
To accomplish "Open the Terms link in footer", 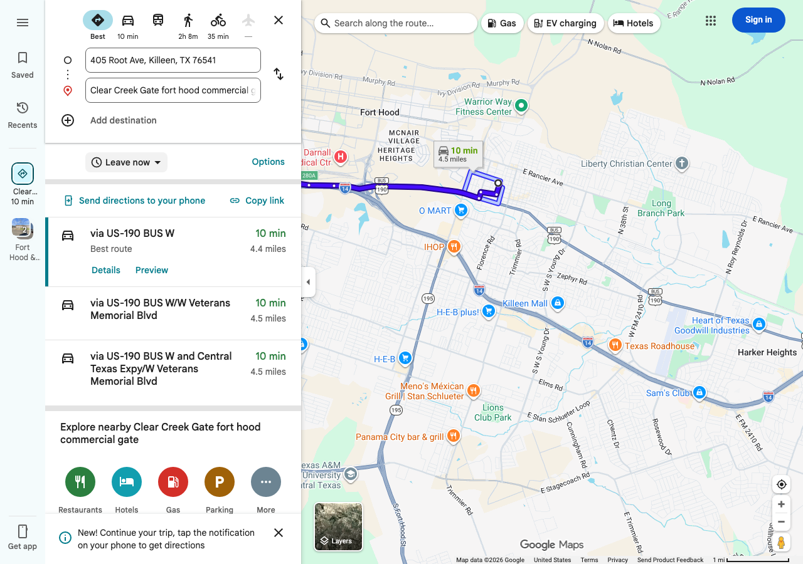I will 589,560.
